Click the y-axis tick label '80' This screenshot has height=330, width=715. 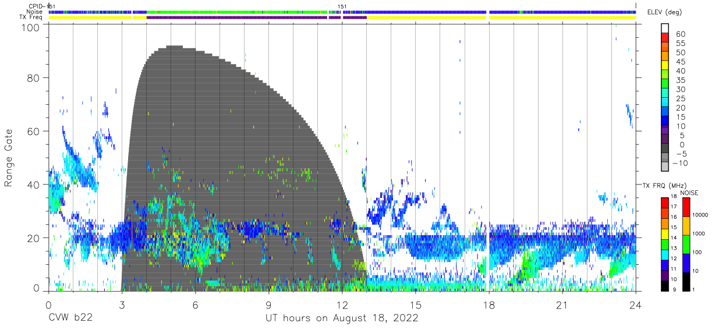point(34,78)
